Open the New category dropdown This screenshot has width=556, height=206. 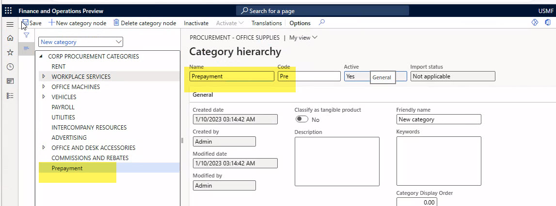coord(80,42)
